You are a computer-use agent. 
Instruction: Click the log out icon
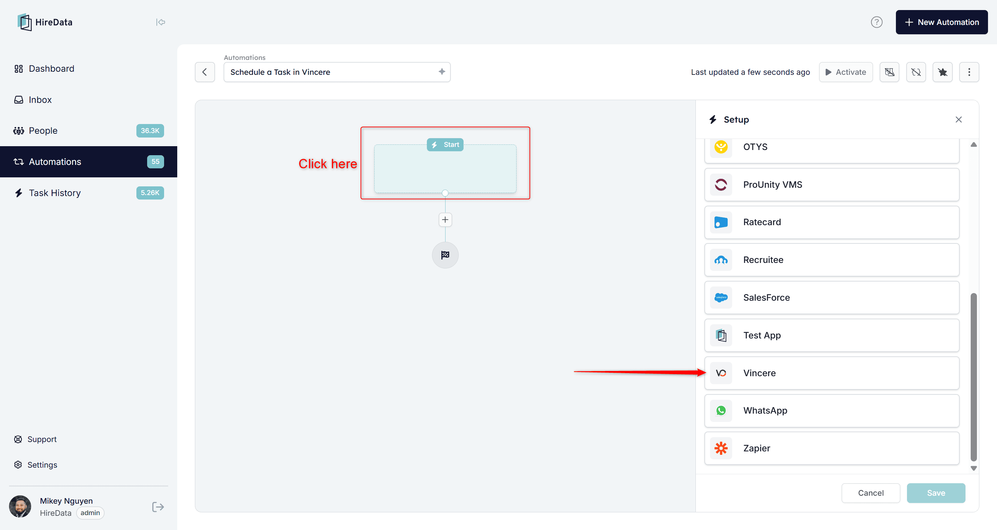tap(158, 507)
